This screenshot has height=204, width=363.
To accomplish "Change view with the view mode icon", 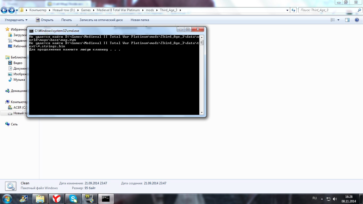I will (x=333, y=20).
